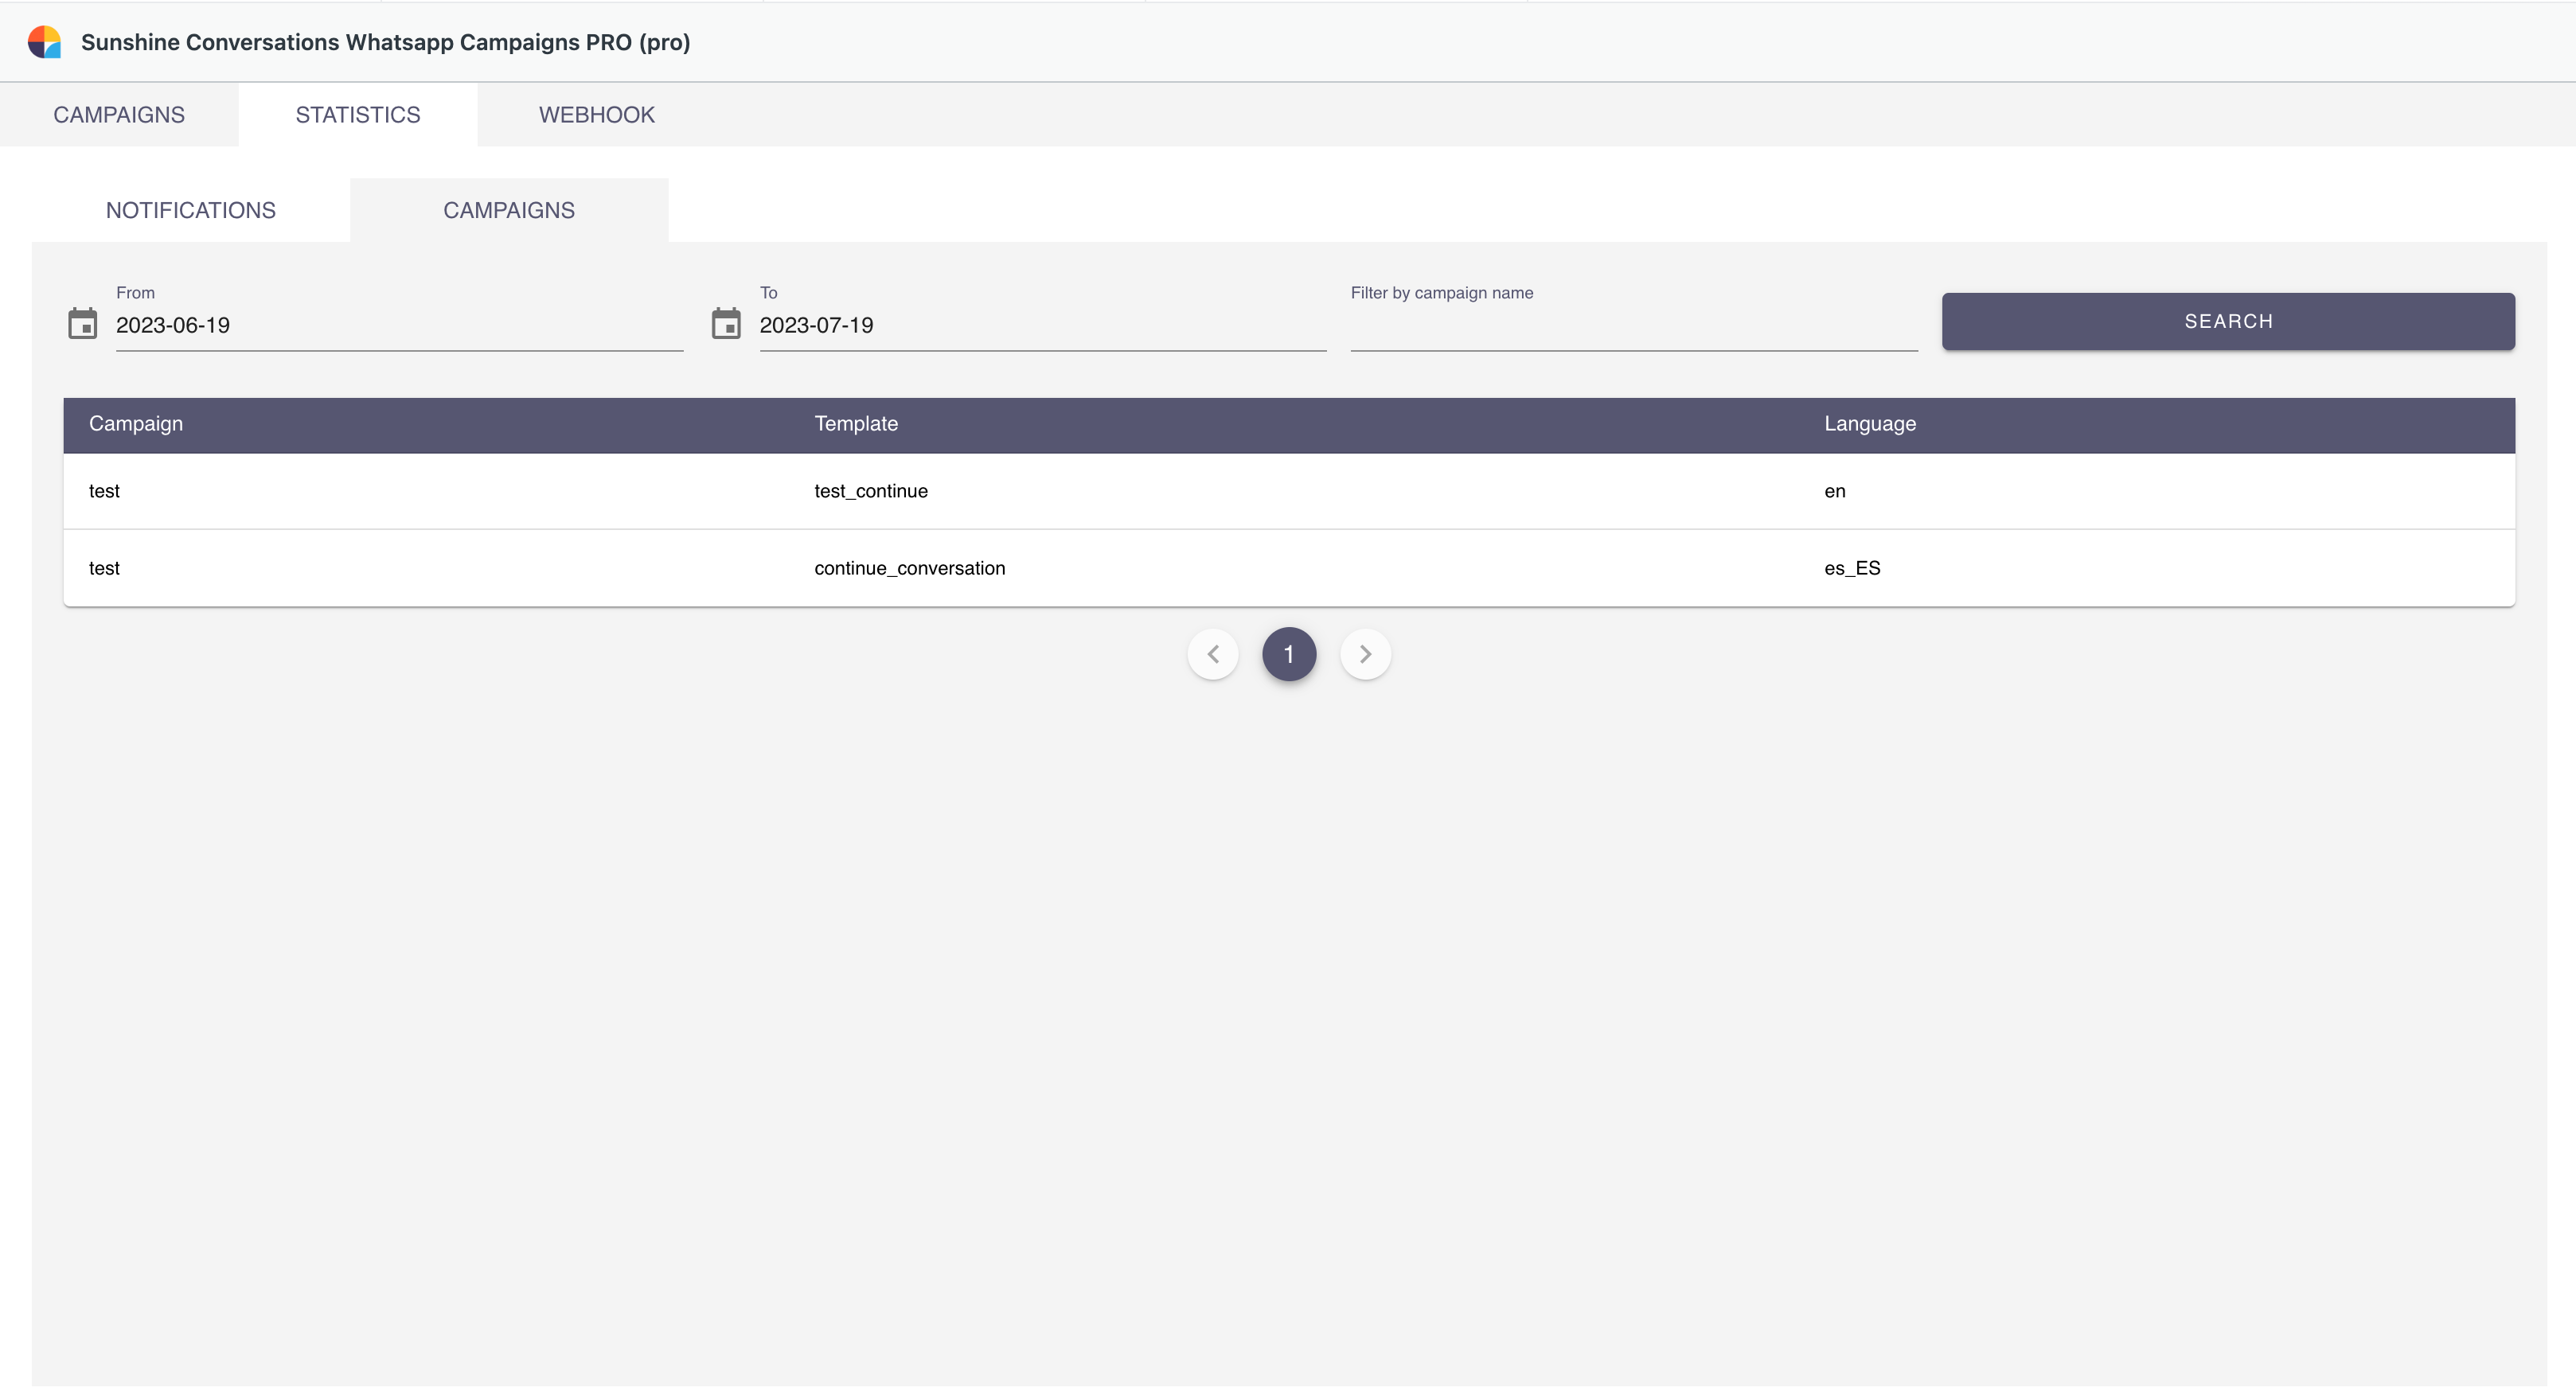This screenshot has width=2576, height=1399.
Task: Click the Campaign column header
Action: pyautogui.click(x=136, y=424)
